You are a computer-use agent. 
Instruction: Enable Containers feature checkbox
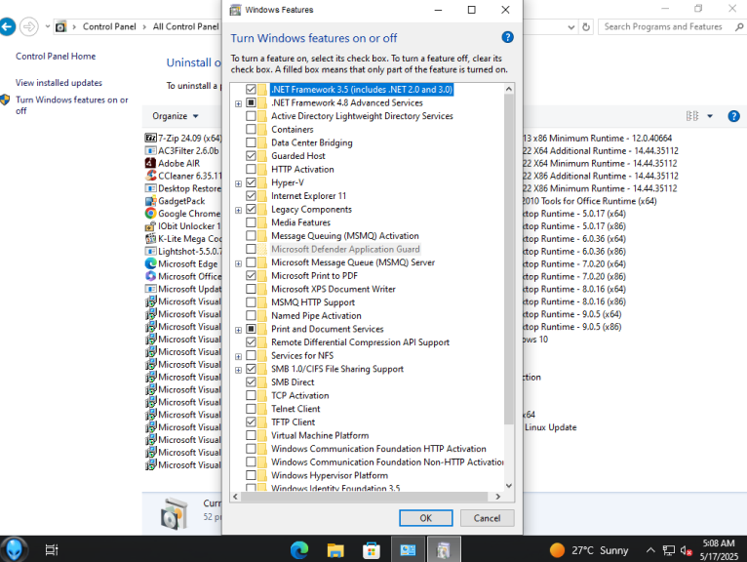pyautogui.click(x=251, y=129)
